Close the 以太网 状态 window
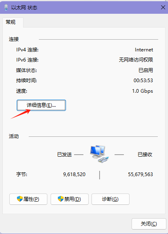This screenshot has width=168, height=234. (x=163, y=7)
